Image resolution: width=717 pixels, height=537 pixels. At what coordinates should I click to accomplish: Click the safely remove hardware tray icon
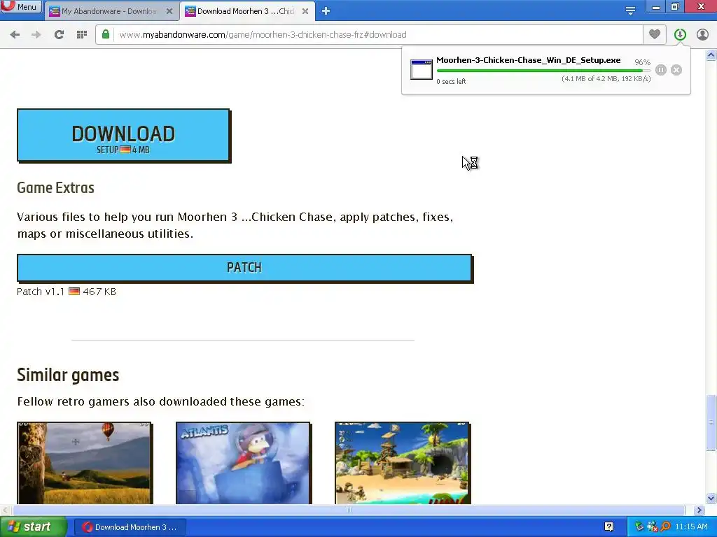pos(639,527)
